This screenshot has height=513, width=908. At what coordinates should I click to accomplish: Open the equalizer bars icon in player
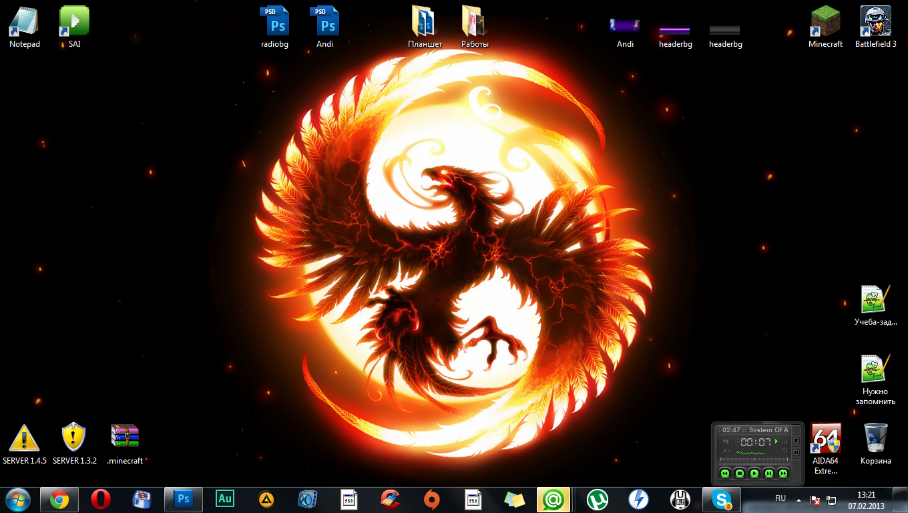pyautogui.click(x=784, y=442)
